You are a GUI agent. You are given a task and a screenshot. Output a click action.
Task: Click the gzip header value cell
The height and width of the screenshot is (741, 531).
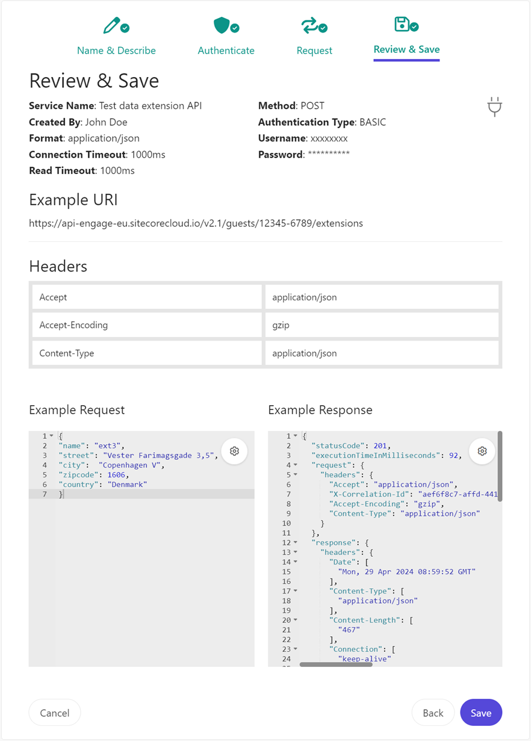(382, 325)
